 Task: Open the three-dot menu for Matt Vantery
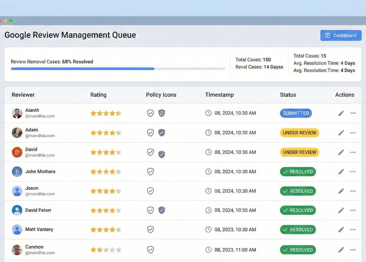tap(353, 230)
